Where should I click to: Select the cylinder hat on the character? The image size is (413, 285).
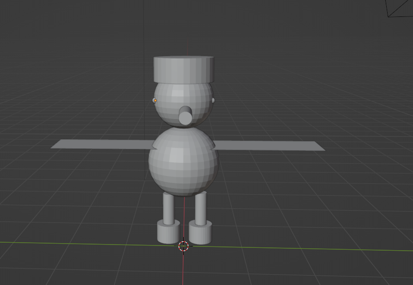point(184,71)
